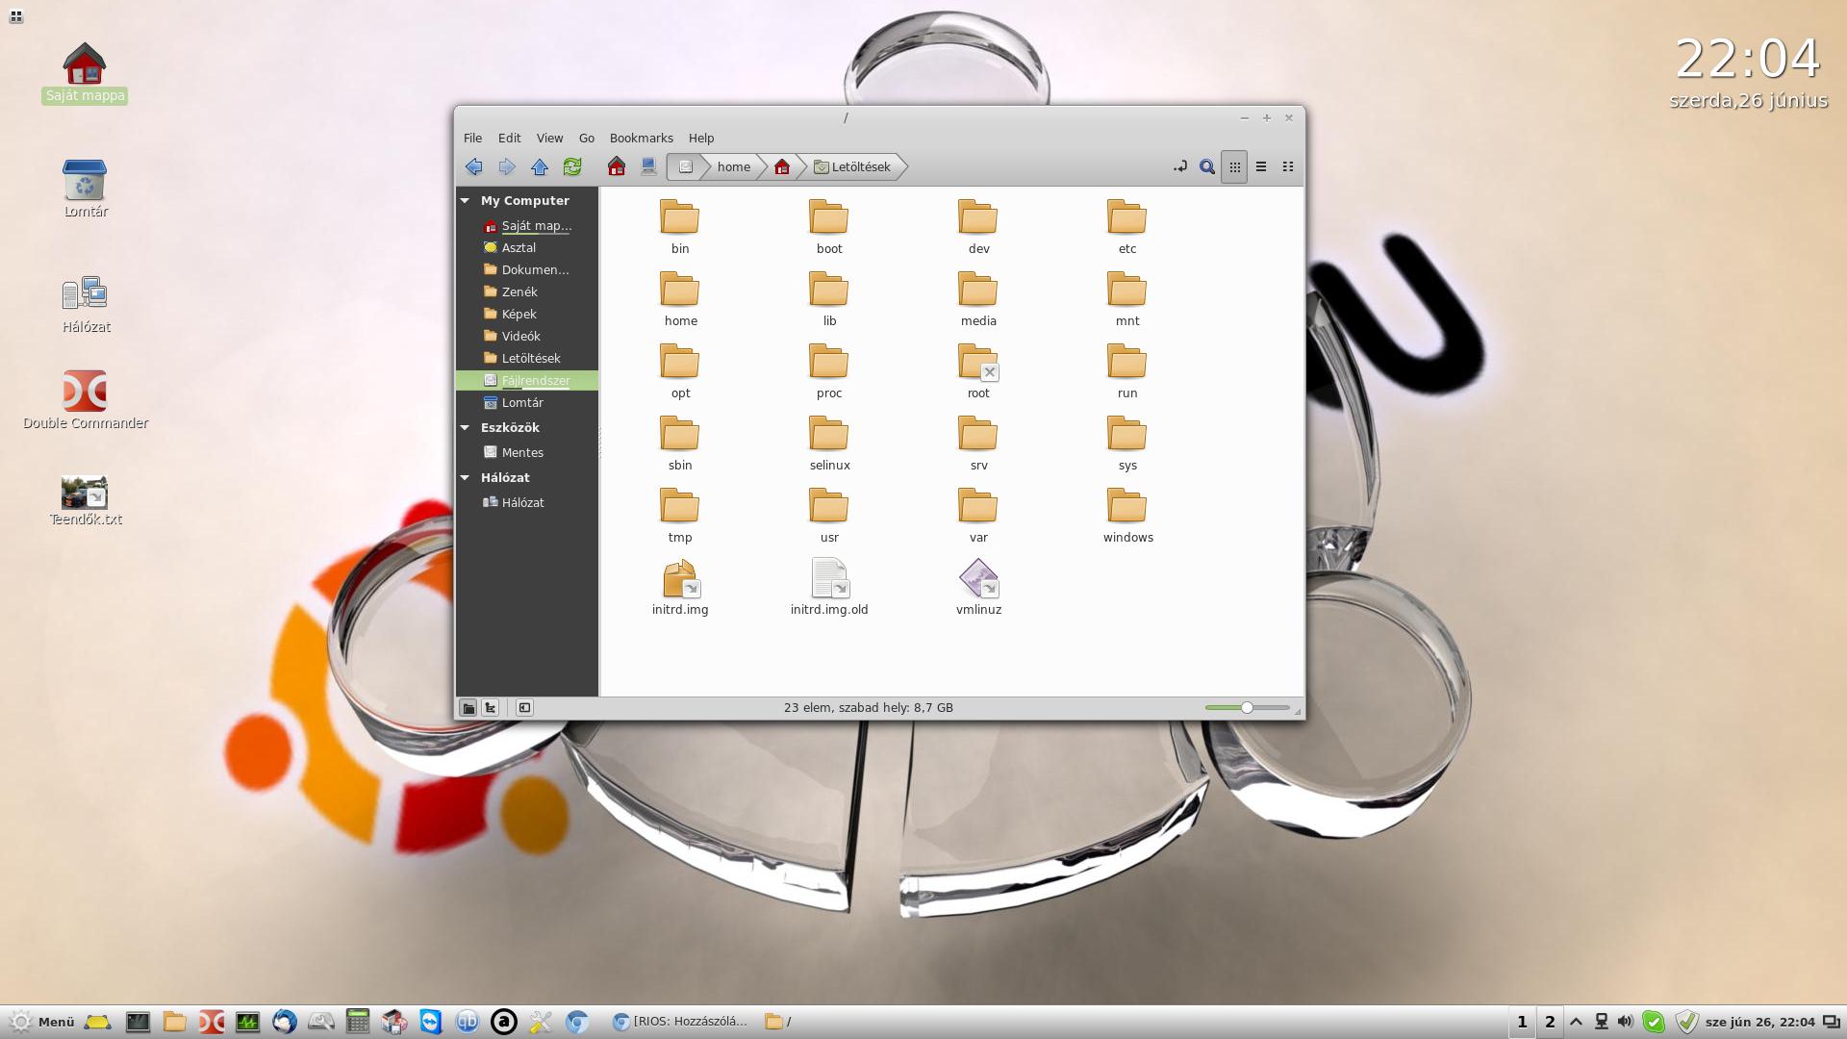Go back with the left arrow toolbar icon
1847x1039 pixels.
[x=474, y=167]
